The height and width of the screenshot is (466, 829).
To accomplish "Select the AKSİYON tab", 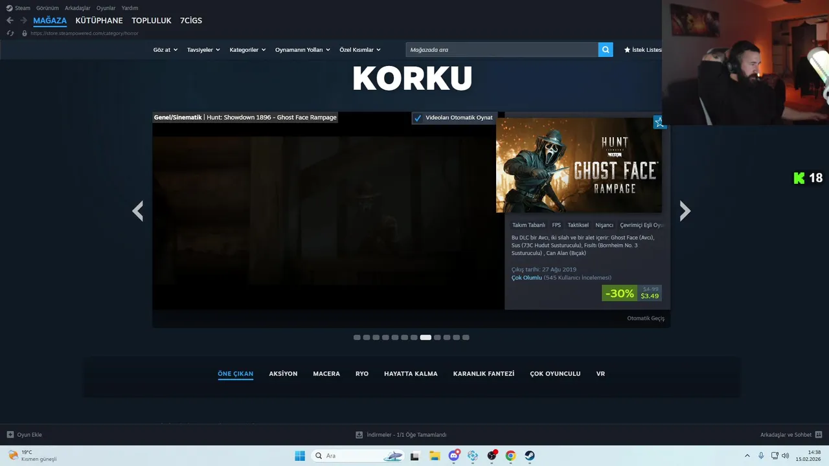I will tap(283, 373).
